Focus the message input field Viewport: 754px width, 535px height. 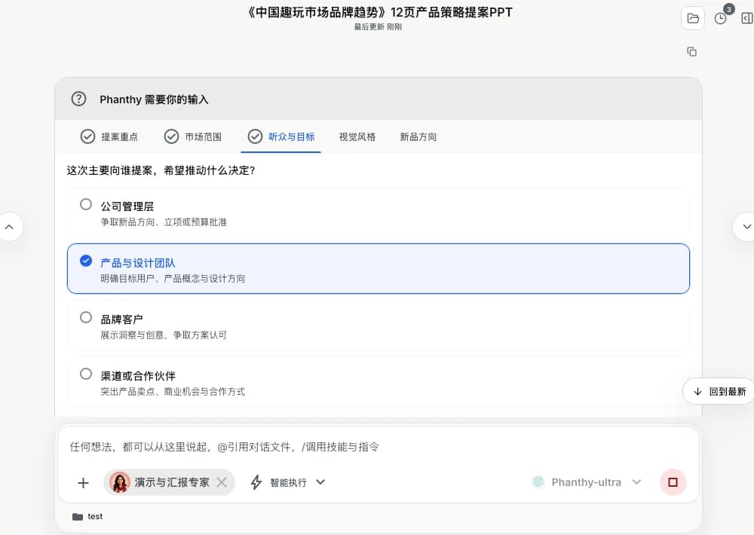(x=378, y=447)
